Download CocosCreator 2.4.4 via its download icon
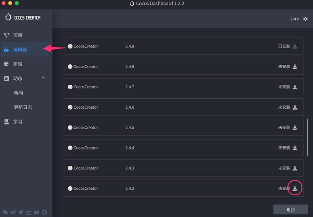Viewport: 313px width, 217px height. point(295,148)
